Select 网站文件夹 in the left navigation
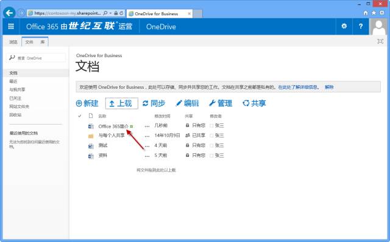Image resolution: width=390 pixels, height=242 pixels. (19, 106)
